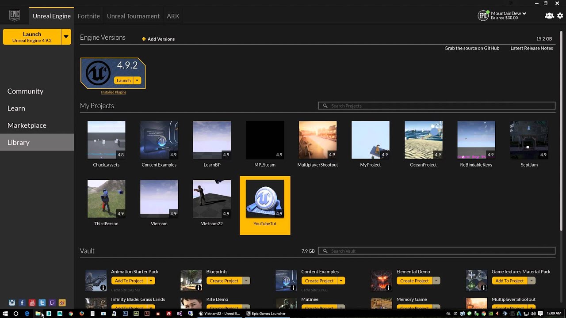Image resolution: width=566 pixels, height=318 pixels.
Task: Expand the main Launch button dropdown arrow
Action: coord(66,37)
